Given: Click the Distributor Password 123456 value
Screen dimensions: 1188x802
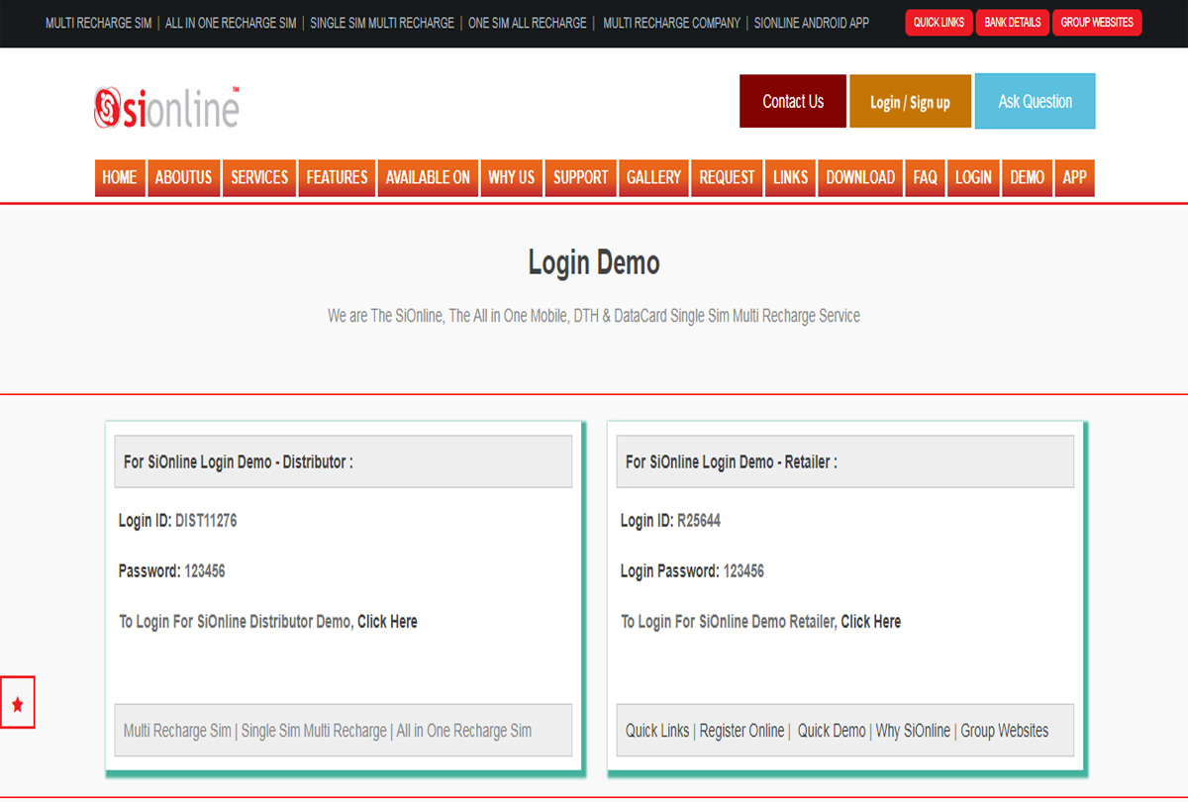Looking at the screenshot, I should [205, 571].
